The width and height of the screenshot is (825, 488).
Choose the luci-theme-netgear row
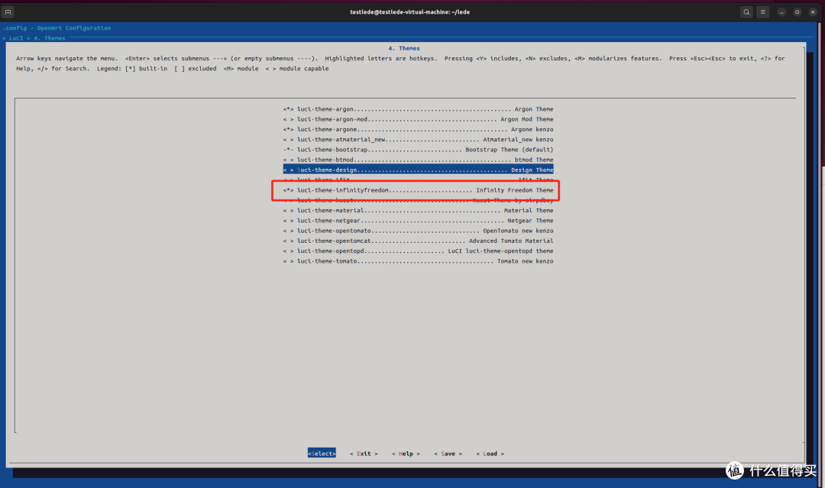(418, 221)
